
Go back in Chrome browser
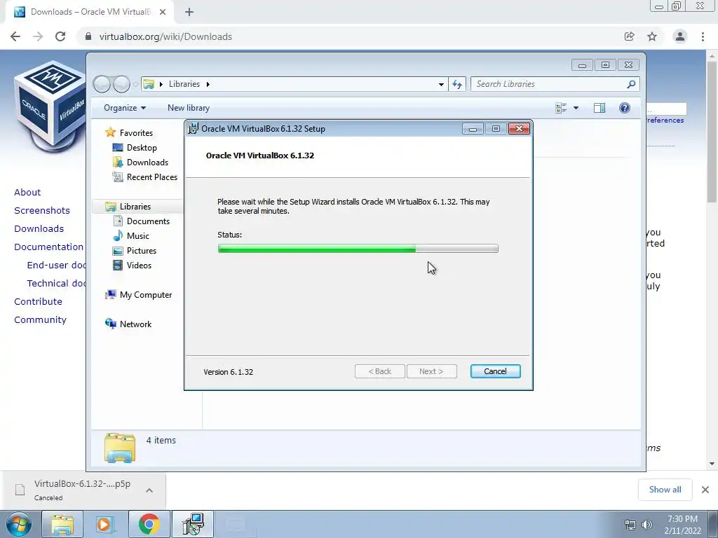(x=15, y=36)
